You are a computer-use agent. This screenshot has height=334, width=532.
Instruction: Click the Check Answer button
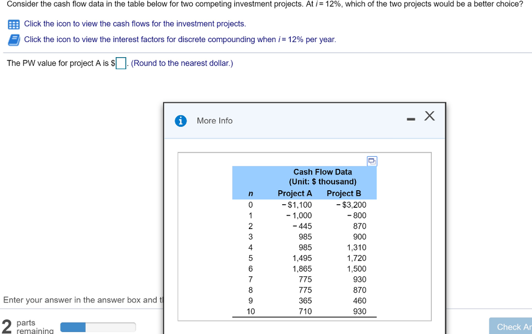(511, 326)
